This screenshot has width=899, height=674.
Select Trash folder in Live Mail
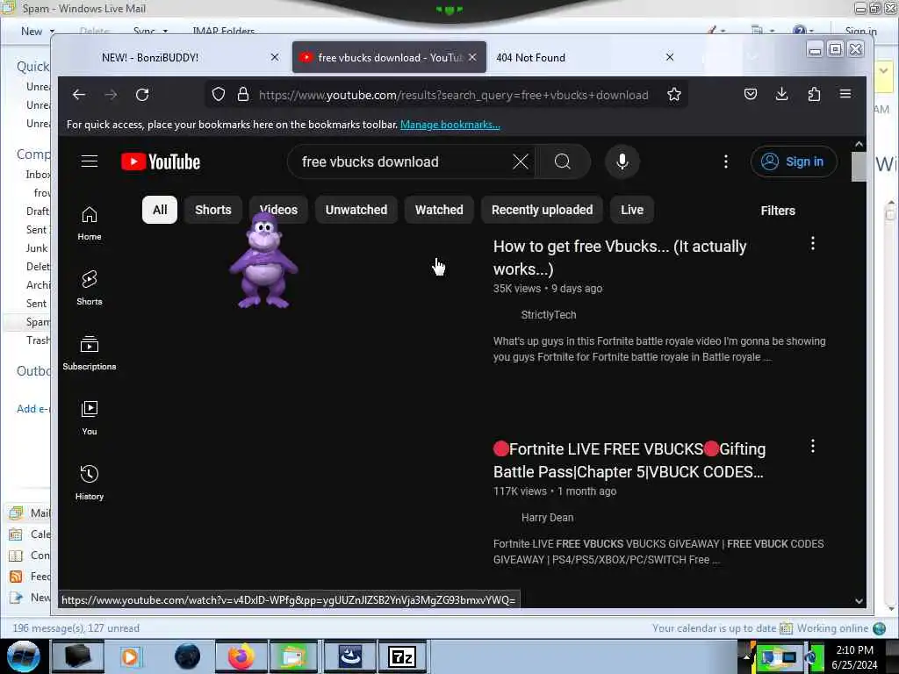(38, 341)
